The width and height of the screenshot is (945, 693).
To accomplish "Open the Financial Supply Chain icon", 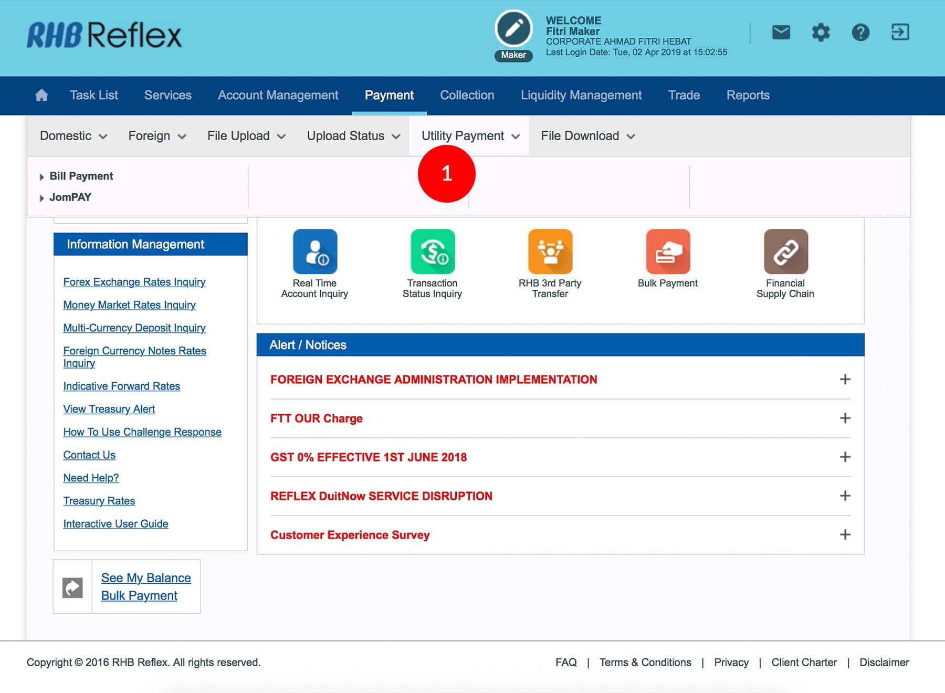I will click(785, 252).
